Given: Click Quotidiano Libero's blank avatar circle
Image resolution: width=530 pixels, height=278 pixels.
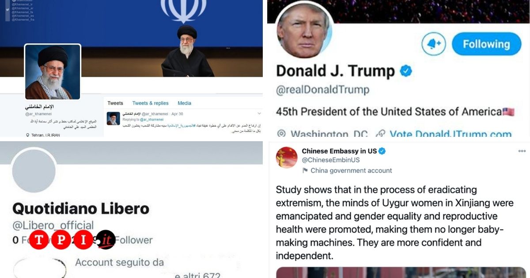Looking at the screenshot, I should (34, 170).
